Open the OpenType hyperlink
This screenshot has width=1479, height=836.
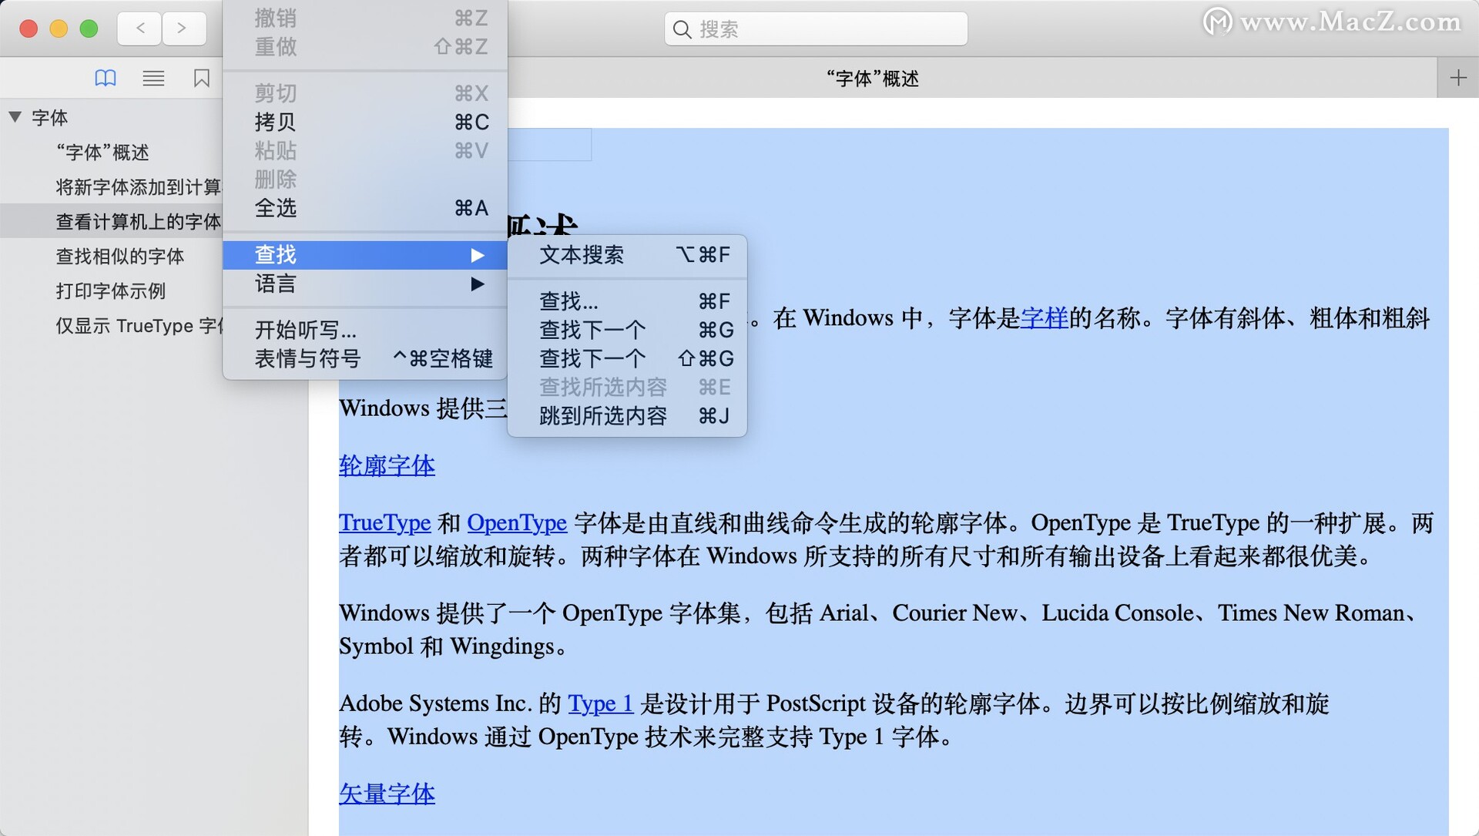pos(517,523)
